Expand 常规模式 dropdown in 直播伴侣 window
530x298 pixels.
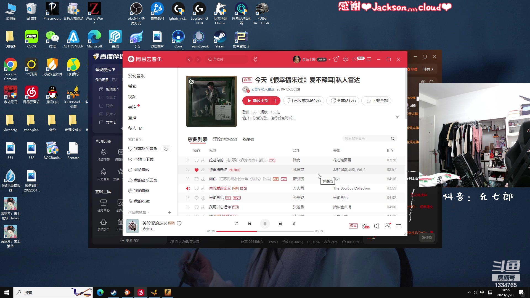105,70
